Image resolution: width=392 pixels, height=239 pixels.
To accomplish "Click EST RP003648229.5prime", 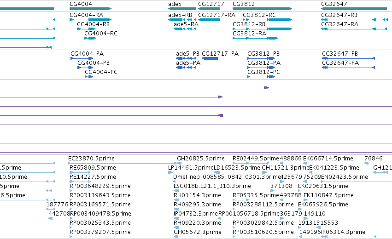I will [x=100, y=186].
